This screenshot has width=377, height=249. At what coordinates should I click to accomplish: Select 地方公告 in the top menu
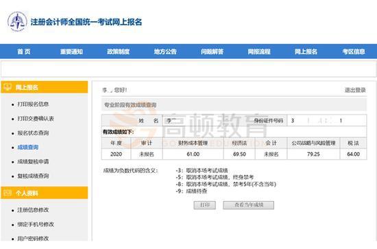coord(165,51)
